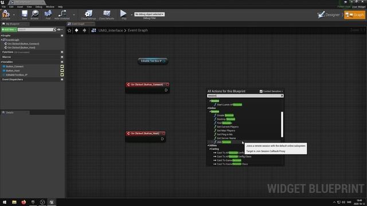Click the green Add New button
Screen dimensions: 367x206
pyautogui.click(x=9, y=30)
